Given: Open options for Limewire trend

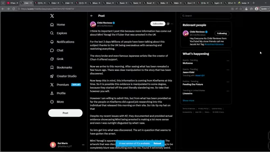Looking at the screenshot, I should [228, 91].
